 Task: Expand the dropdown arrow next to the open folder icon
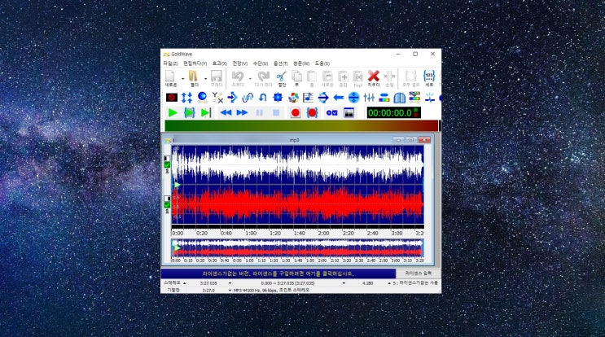(x=206, y=79)
